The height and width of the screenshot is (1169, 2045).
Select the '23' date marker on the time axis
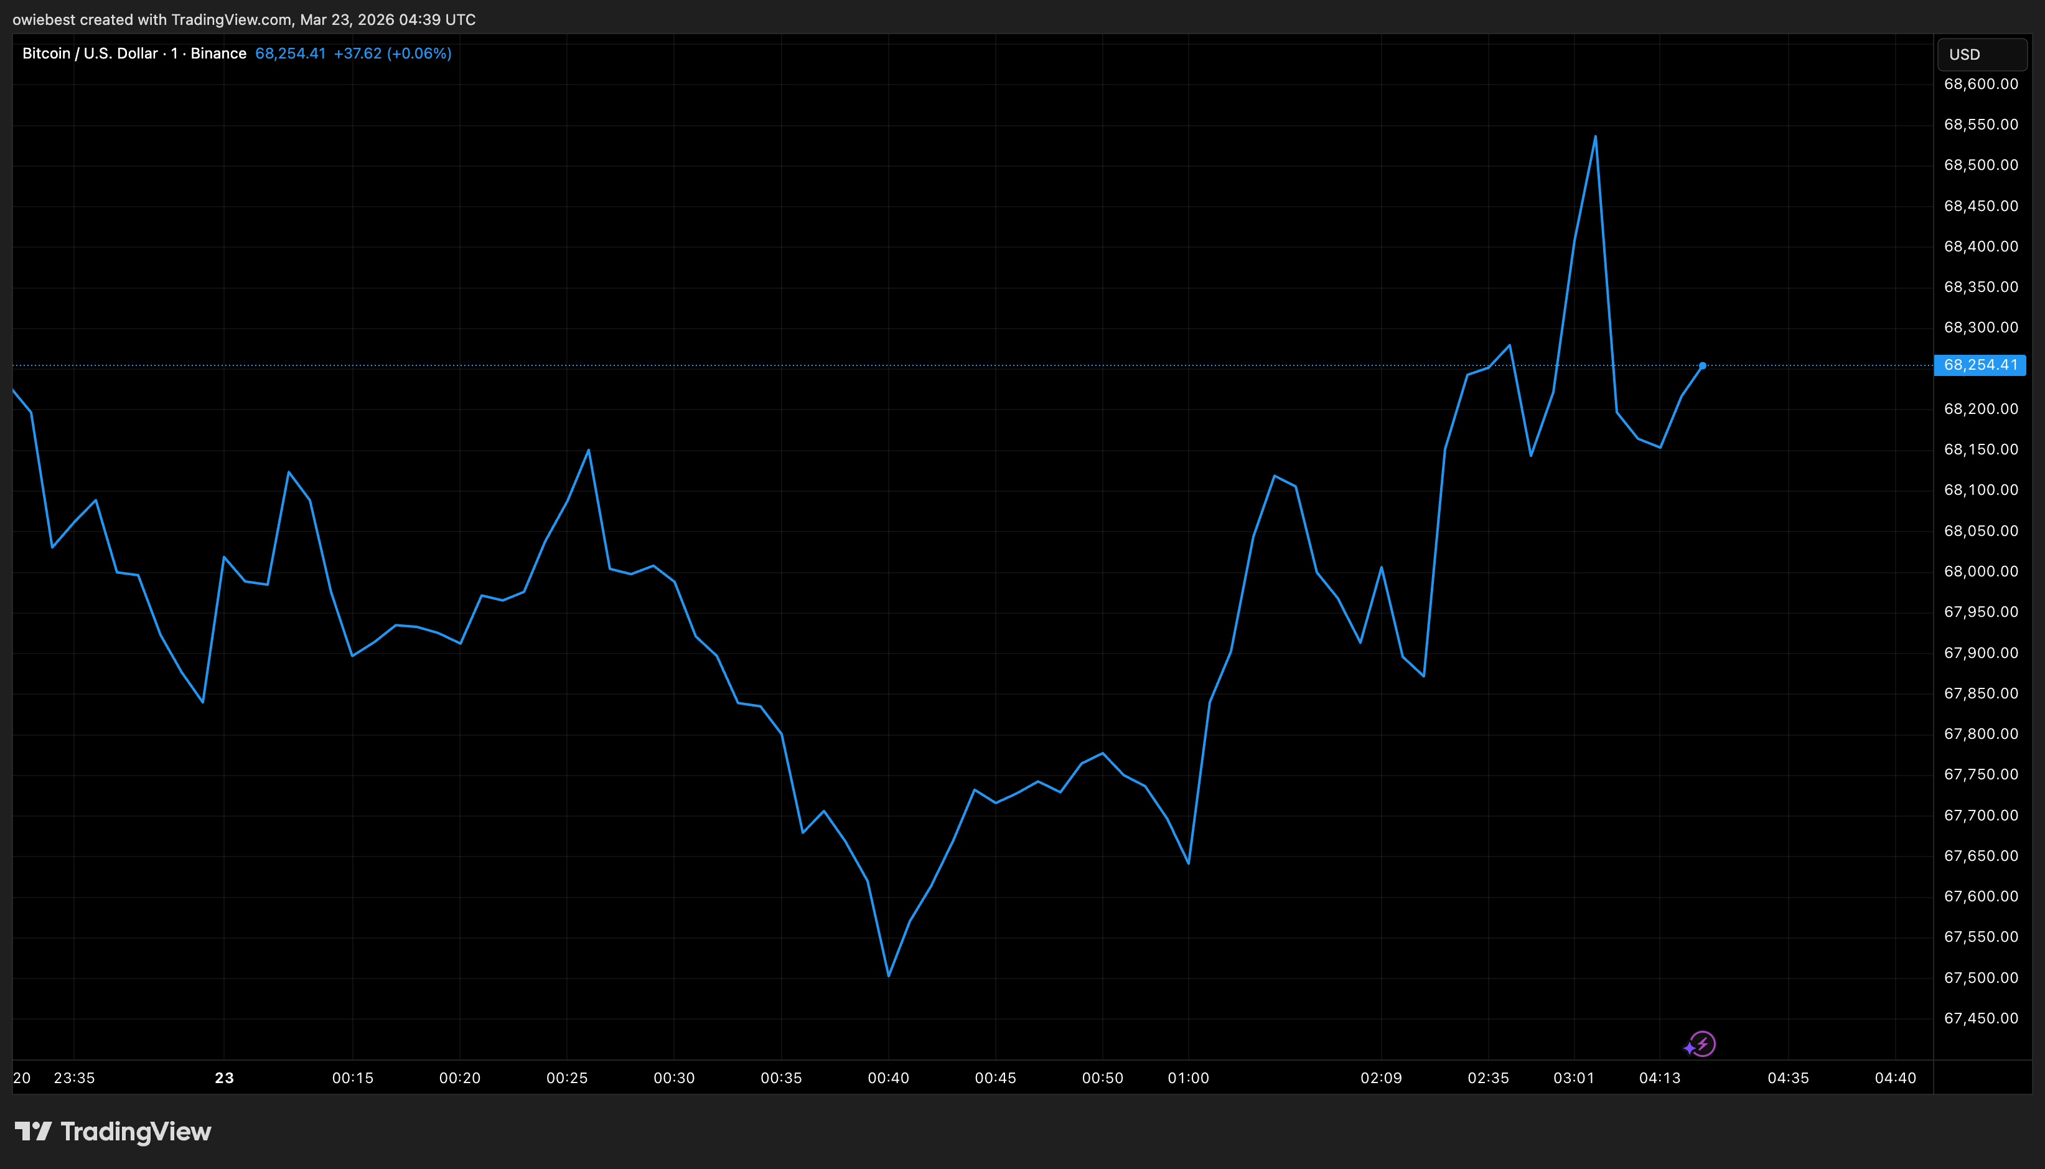pos(224,1078)
